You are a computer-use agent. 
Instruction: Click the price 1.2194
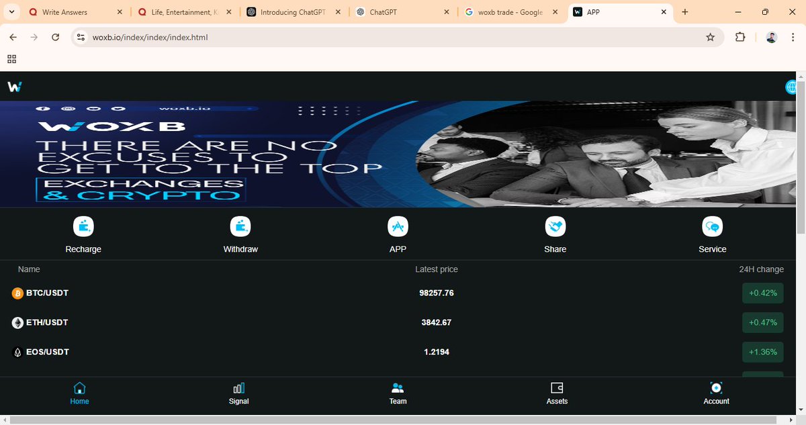coord(437,352)
